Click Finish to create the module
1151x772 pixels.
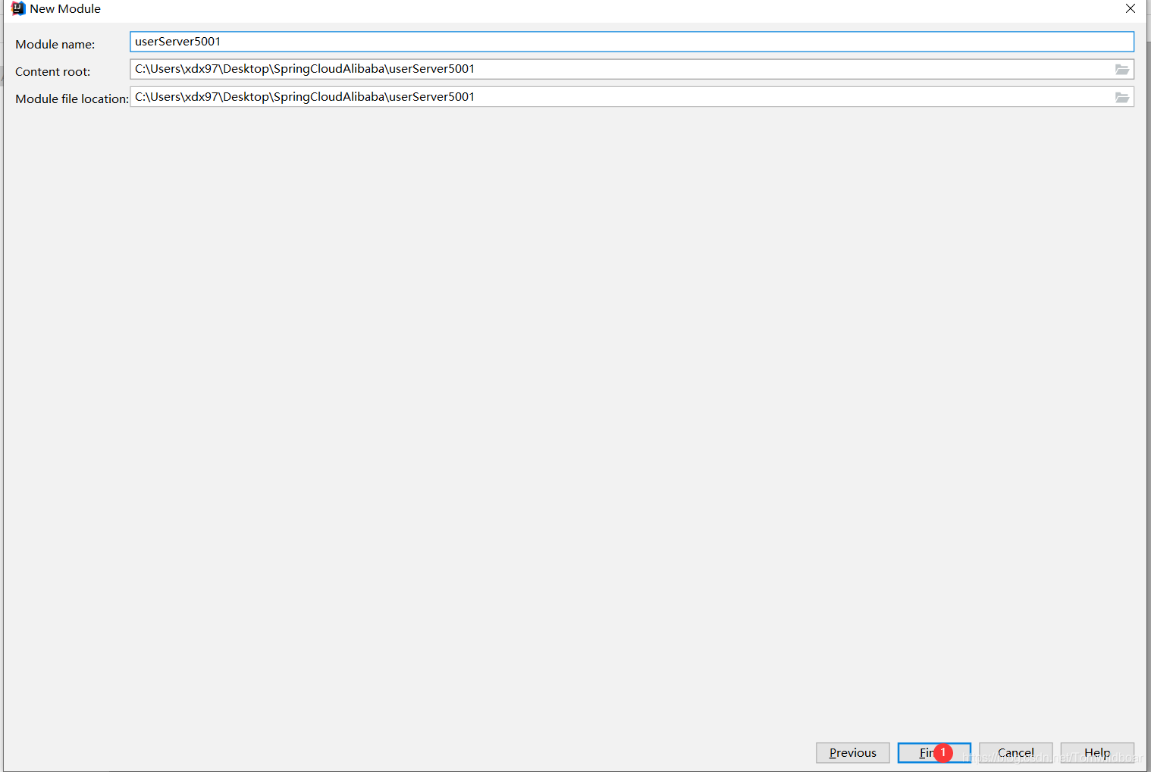coord(934,753)
